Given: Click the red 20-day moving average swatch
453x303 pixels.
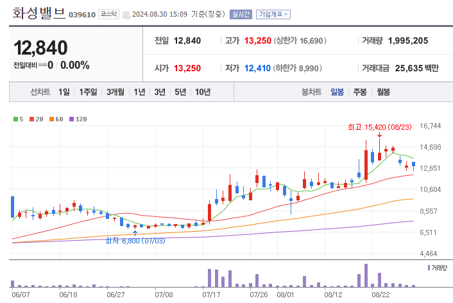Looking at the screenshot, I should tap(32, 119).
